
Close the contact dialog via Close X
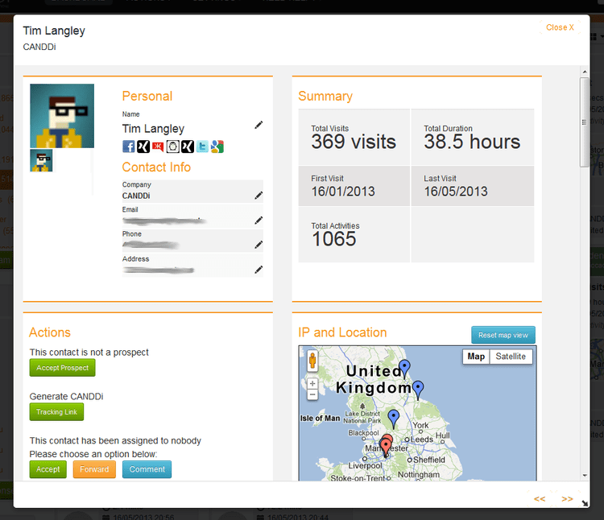tap(560, 27)
